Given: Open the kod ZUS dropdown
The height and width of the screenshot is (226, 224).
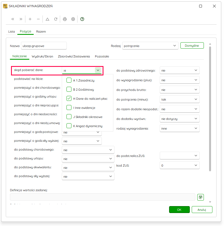Looking at the screenshot, I should tap(180, 165).
